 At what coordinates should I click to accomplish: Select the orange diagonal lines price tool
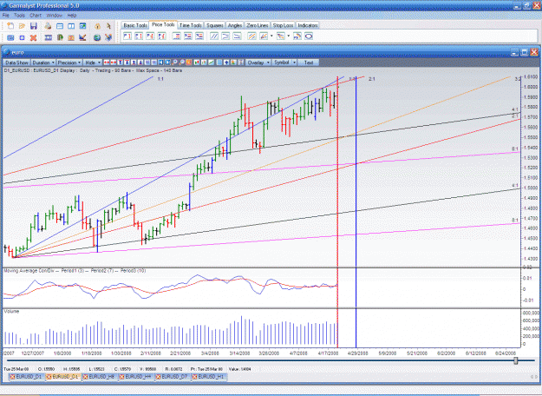(251, 36)
